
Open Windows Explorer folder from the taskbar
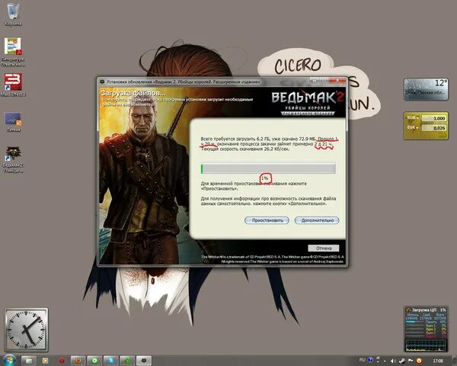point(29,361)
